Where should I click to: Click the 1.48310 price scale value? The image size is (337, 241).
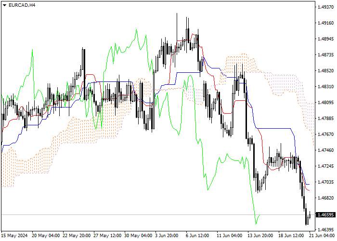(326, 87)
